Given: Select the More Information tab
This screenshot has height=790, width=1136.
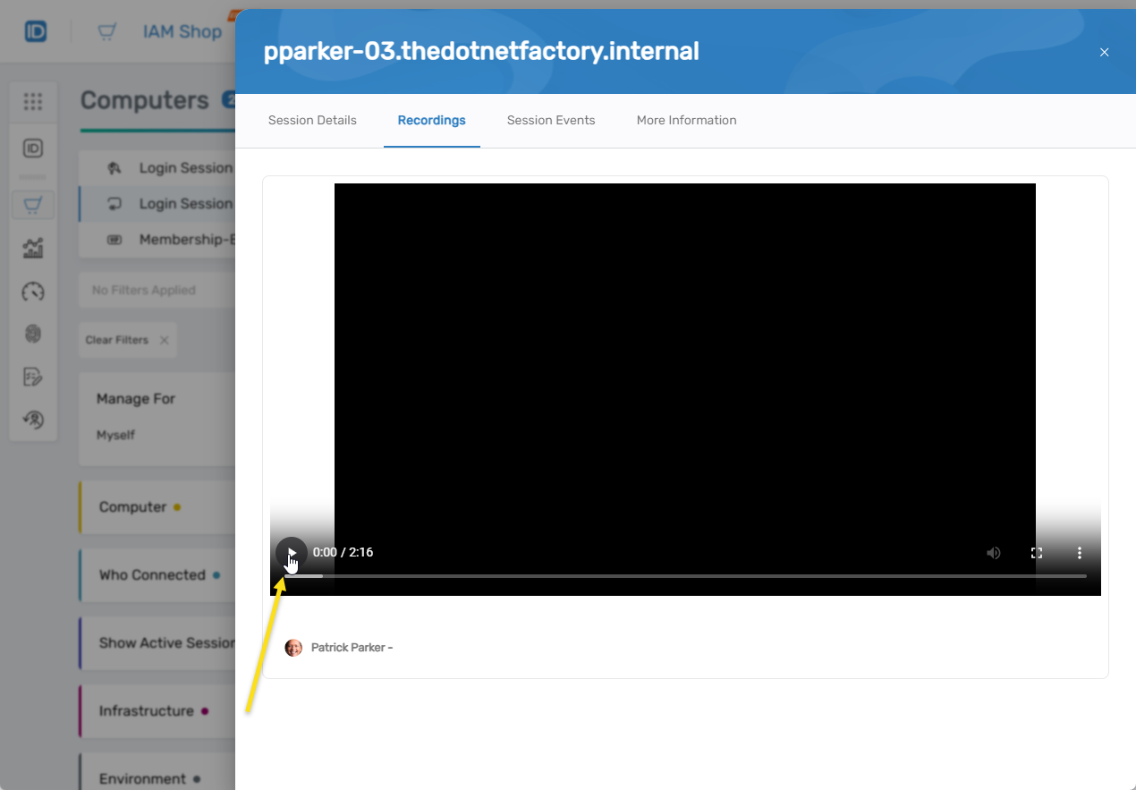Looking at the screenshot, I should [x=686, y=120].
